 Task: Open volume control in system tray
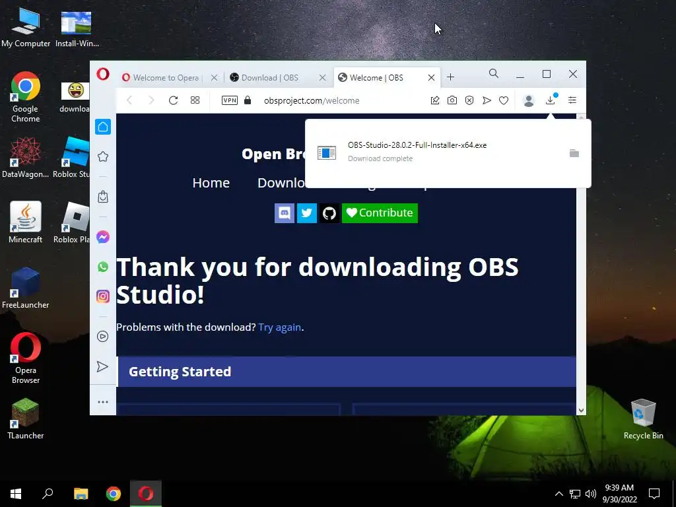591,494
